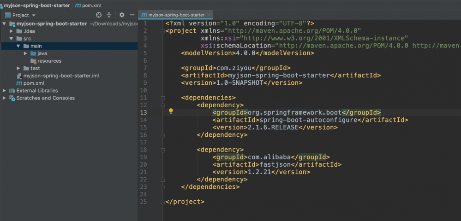Close the myjson-spring-boot-starter editor tab

pos(209,15)
